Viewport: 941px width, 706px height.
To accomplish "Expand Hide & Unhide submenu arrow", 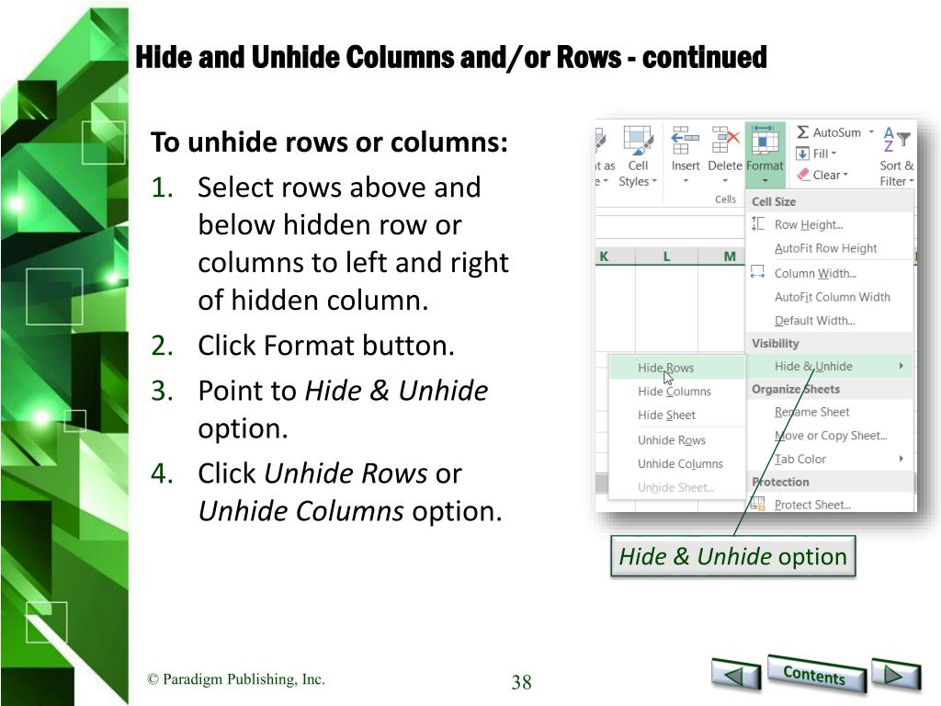I will pyautogui.click(x=901, y=366).
